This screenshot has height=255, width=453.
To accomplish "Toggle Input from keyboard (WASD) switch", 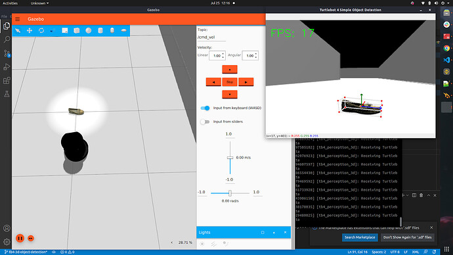I will click(x=205, y=108).
